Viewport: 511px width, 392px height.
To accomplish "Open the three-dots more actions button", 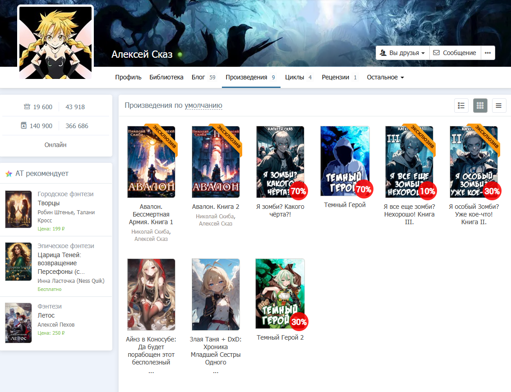I will click(488, 53).
